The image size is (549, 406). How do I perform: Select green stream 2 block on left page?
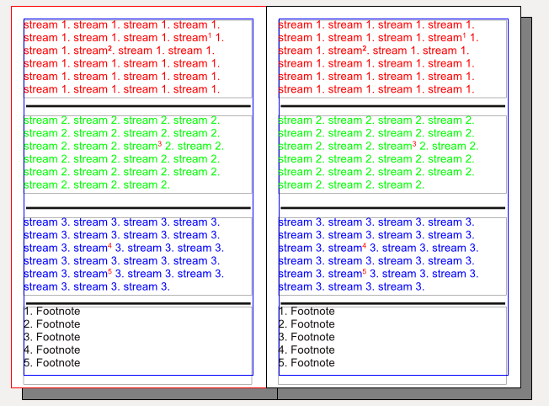[122, 152]
